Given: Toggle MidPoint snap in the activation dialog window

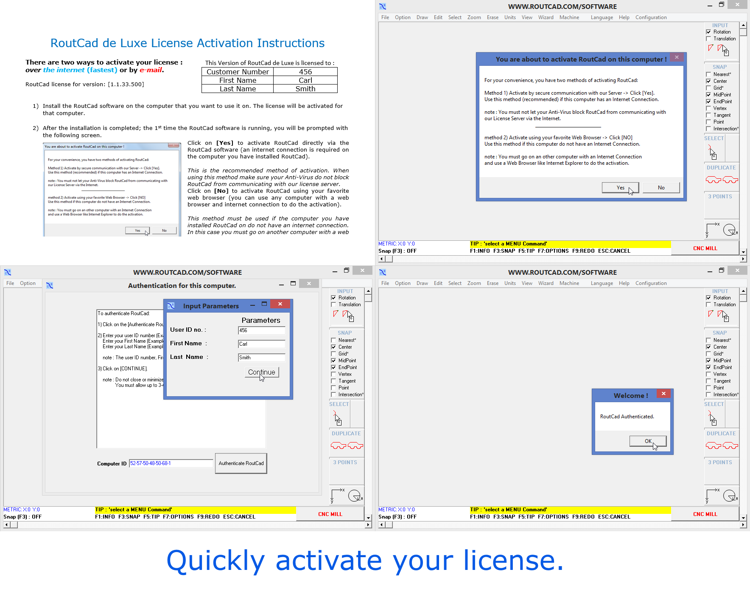Looking at the screenshot, I should (x=708, y=95).
